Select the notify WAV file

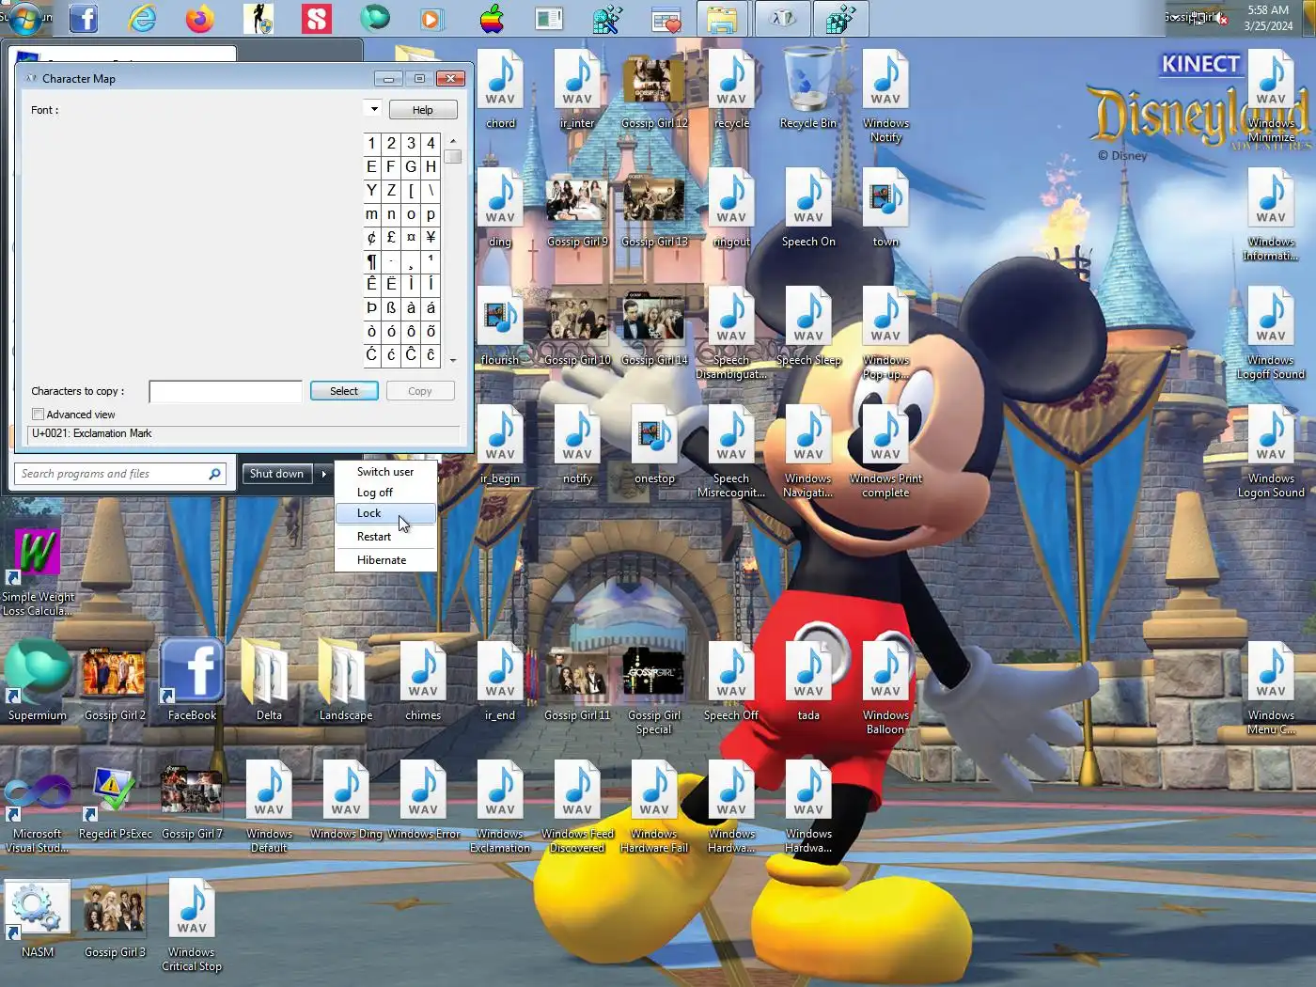[x=577, y=445]
